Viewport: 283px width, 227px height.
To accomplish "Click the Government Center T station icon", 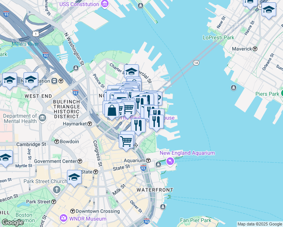I will 80,161.
